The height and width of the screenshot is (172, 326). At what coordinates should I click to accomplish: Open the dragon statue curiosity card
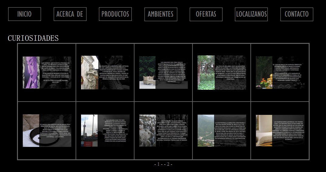105,73
